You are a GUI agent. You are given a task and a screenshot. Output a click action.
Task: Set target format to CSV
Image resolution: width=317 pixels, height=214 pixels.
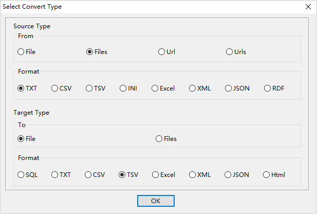click(88, 174)
